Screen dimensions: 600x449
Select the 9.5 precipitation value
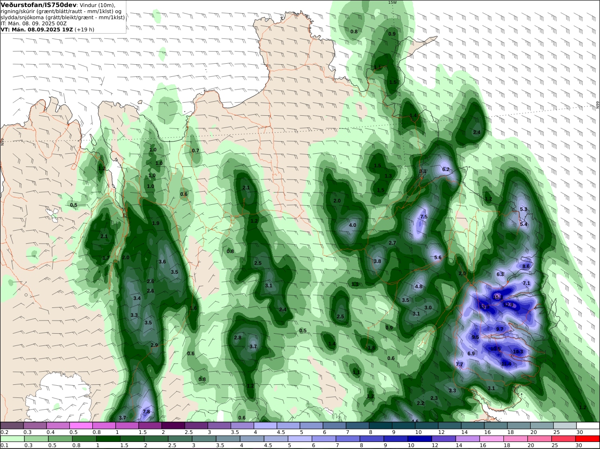click(x=475, y=337)
